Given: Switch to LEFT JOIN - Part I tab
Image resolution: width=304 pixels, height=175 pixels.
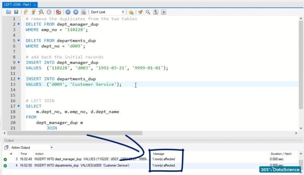Looking at the screenshot, I should click(17, 5).
